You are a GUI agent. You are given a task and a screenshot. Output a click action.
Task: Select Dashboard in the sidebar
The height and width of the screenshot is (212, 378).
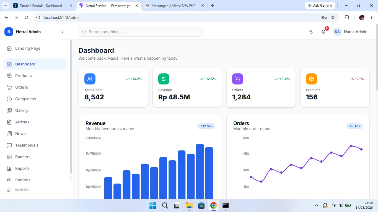click(x=35, y=64)
